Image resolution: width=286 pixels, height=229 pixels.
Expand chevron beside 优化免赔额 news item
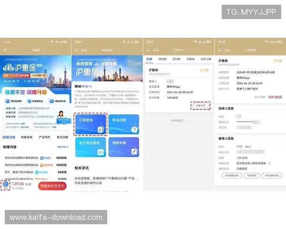[138, 179]
